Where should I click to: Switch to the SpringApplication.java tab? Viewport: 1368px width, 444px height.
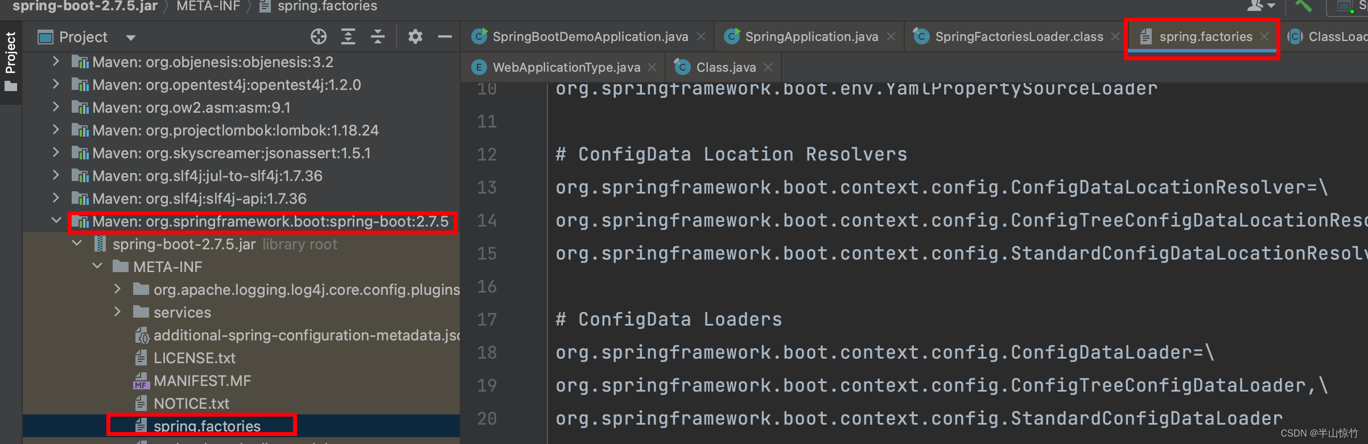click(811, 37)
